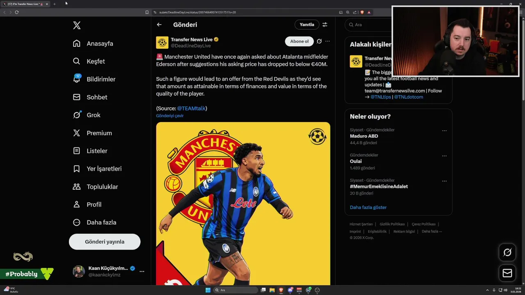This screenshot has height=295, width=525.
Task: Open Anasayfa home page
Action: (x=93, y=43)
